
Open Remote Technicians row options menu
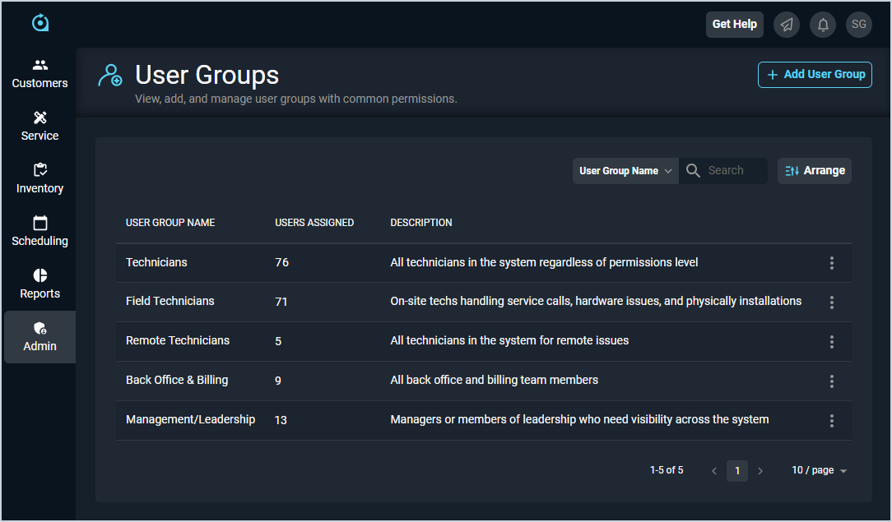pos(831,342)
